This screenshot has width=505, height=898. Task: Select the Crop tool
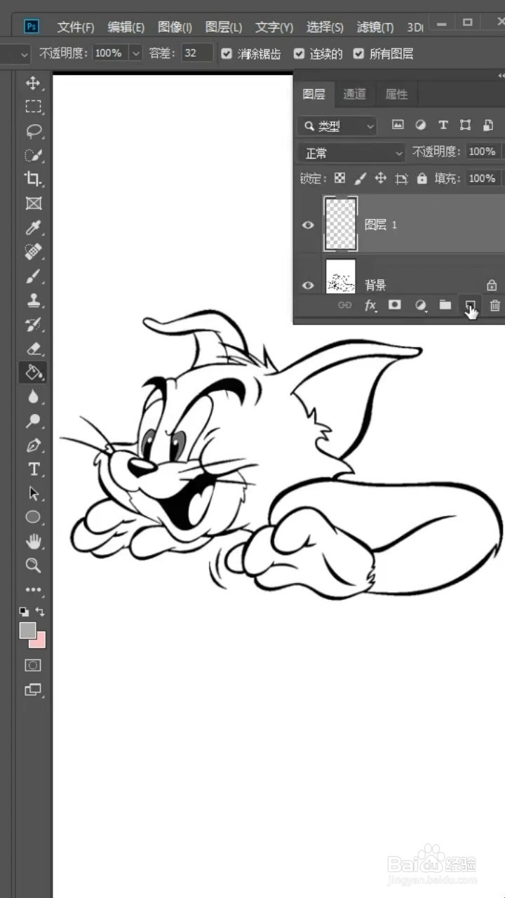click(33, 179)
